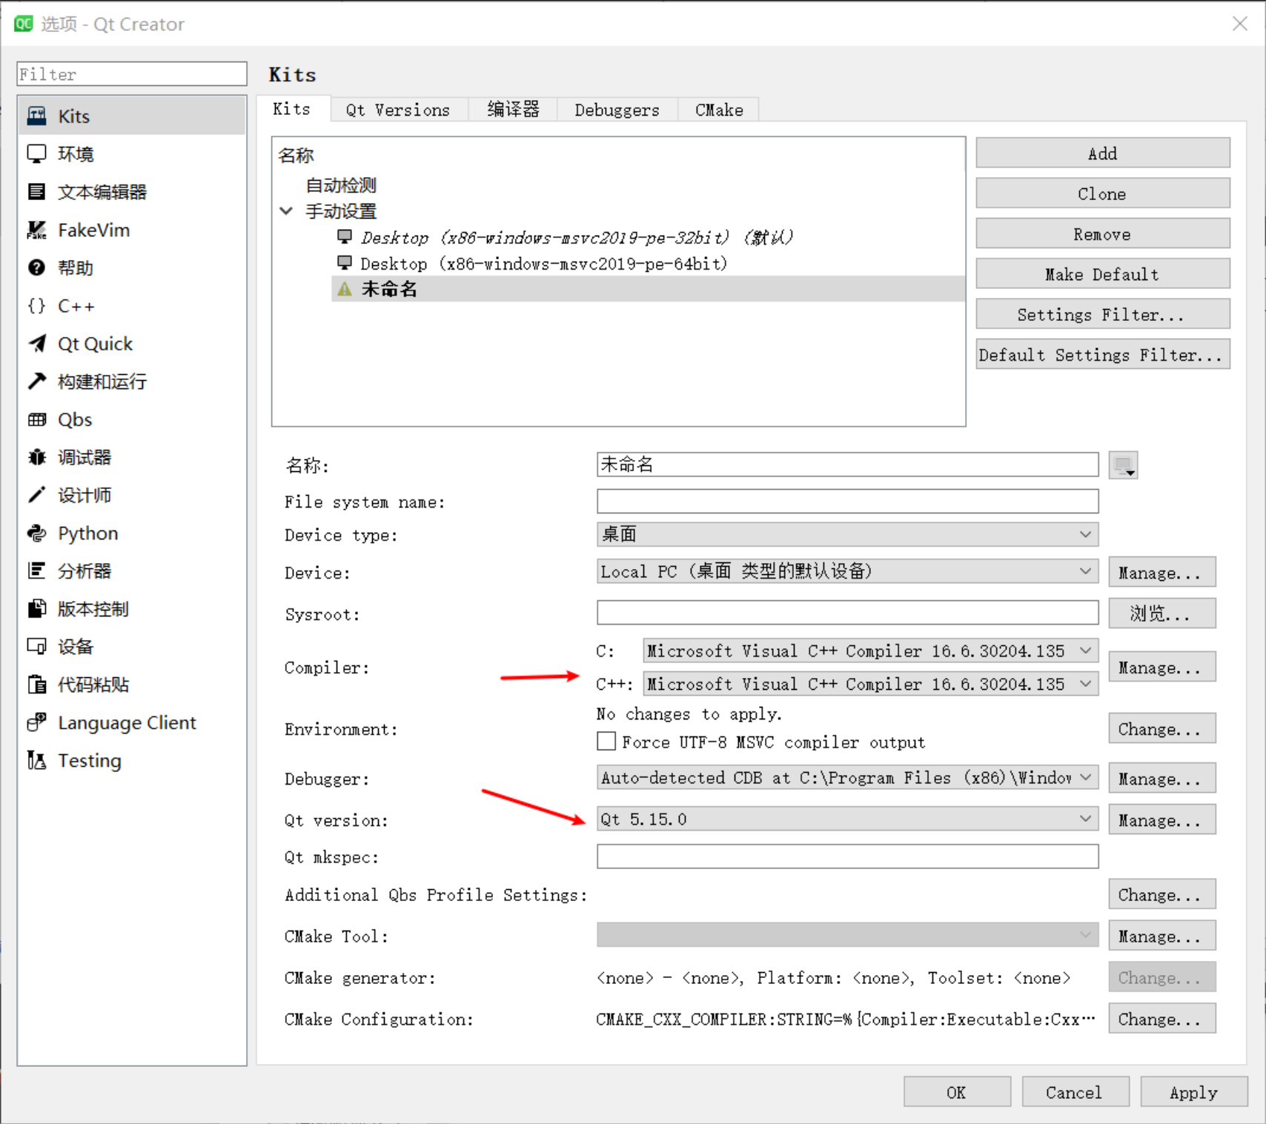The image size is (1266, 1124).
Task: Click the Cancel button
Action: pos(1076,1092)
